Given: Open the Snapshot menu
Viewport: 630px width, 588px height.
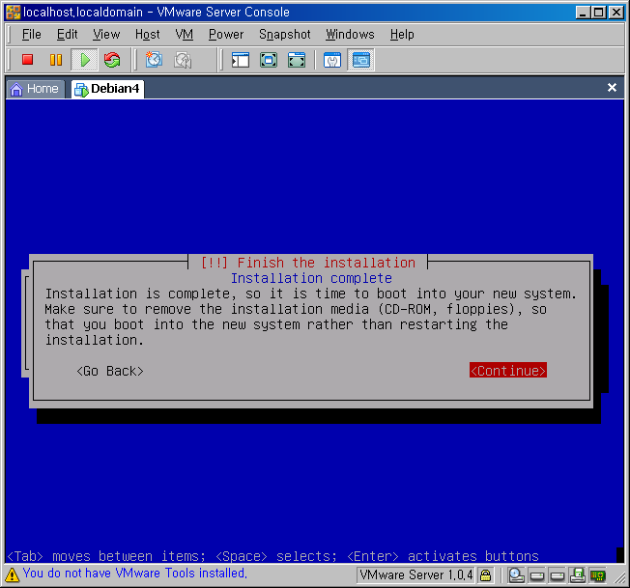Looking at the screenshot, I should point(285,34).
